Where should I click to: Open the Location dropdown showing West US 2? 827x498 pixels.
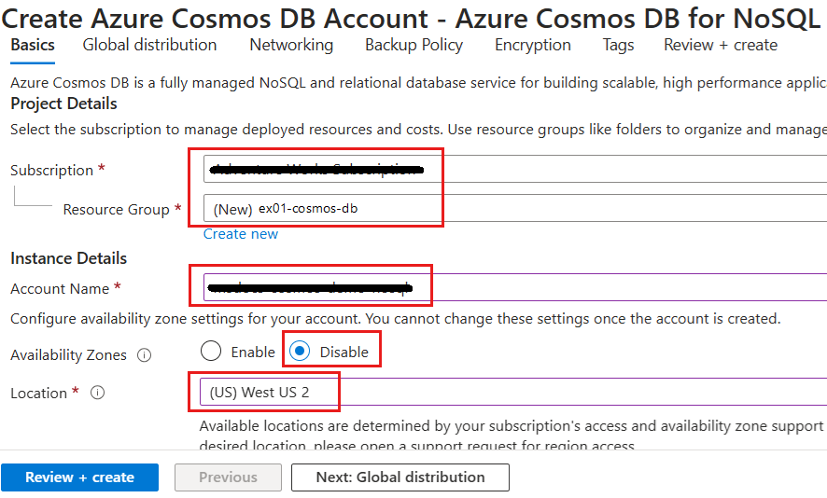click(x=513, y=393)
